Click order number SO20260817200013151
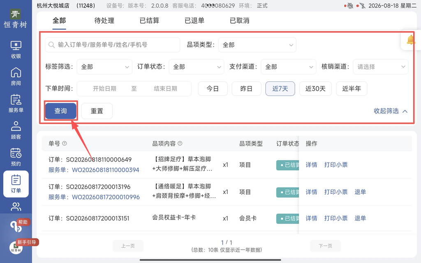The height and width of the screenshot is (263, 421). click(x=98, y=219)
